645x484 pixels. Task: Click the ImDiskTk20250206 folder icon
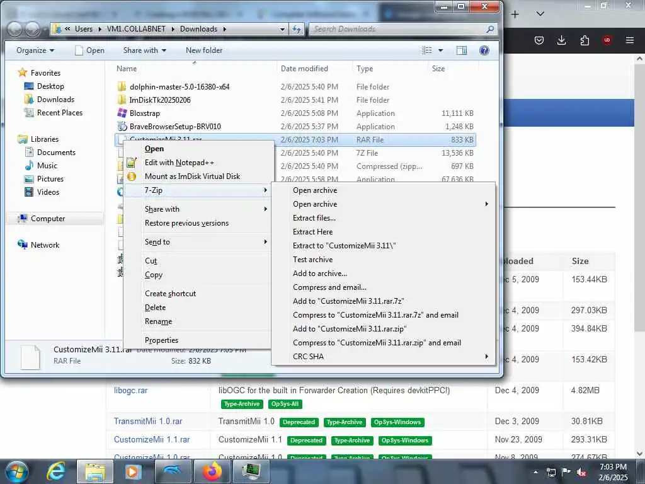[x=122, y=100]
